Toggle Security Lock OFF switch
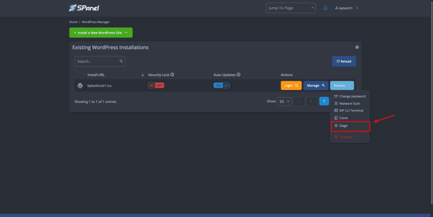Image resolution: width=433 pixels, height=217 pixels. click(156, 85)
